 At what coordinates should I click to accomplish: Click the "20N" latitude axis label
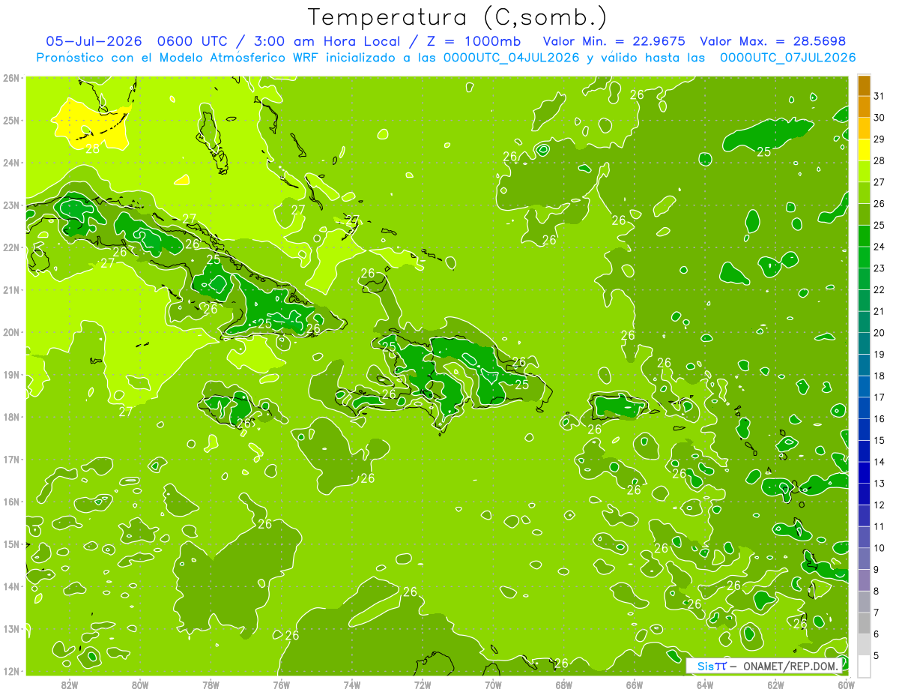[11, 332]
